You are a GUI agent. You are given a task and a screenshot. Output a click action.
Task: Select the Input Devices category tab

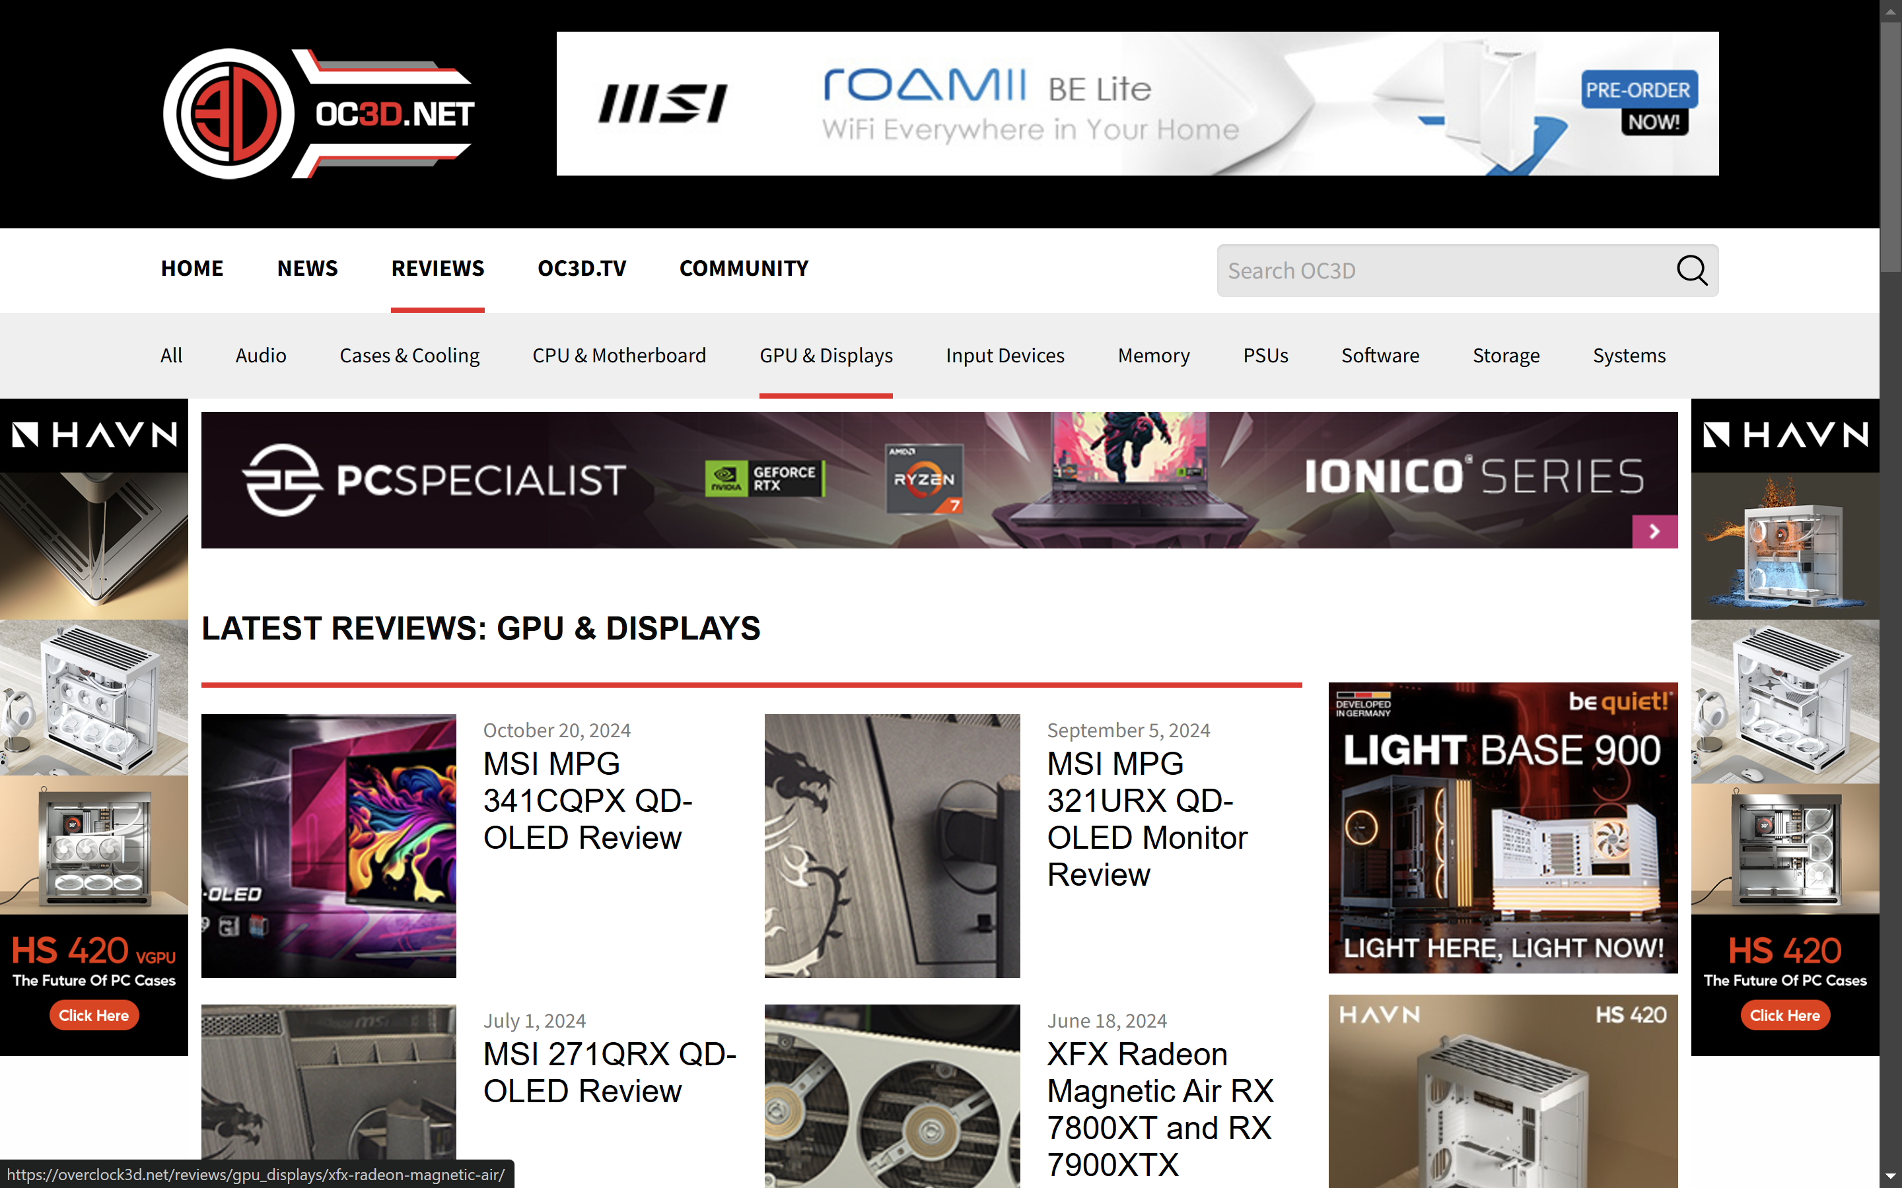click(1005, 355)
